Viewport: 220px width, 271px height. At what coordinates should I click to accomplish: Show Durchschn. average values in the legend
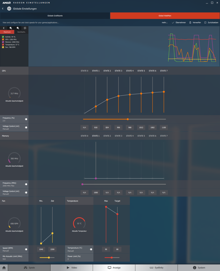click(21, 32)
